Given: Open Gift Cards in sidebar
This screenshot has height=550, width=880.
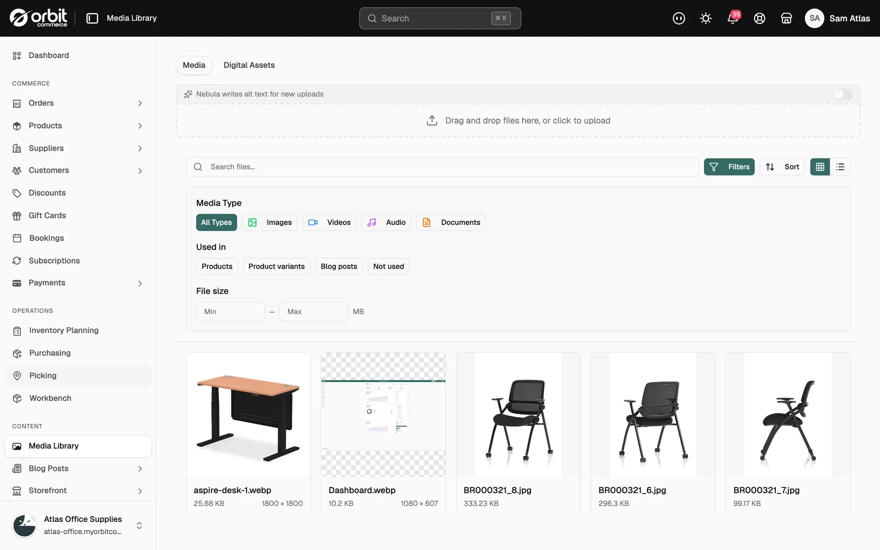Looking at the screenshot, I should [78, 216].
